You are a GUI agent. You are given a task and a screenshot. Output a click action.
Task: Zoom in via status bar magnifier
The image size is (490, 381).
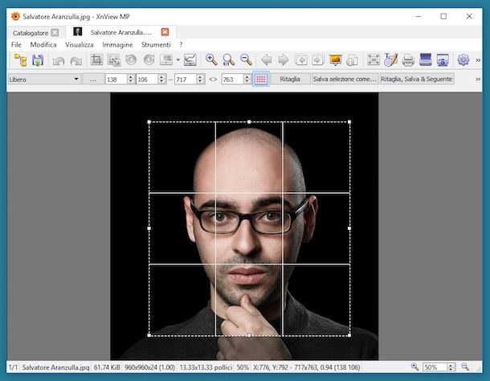(x=414, y=367)
